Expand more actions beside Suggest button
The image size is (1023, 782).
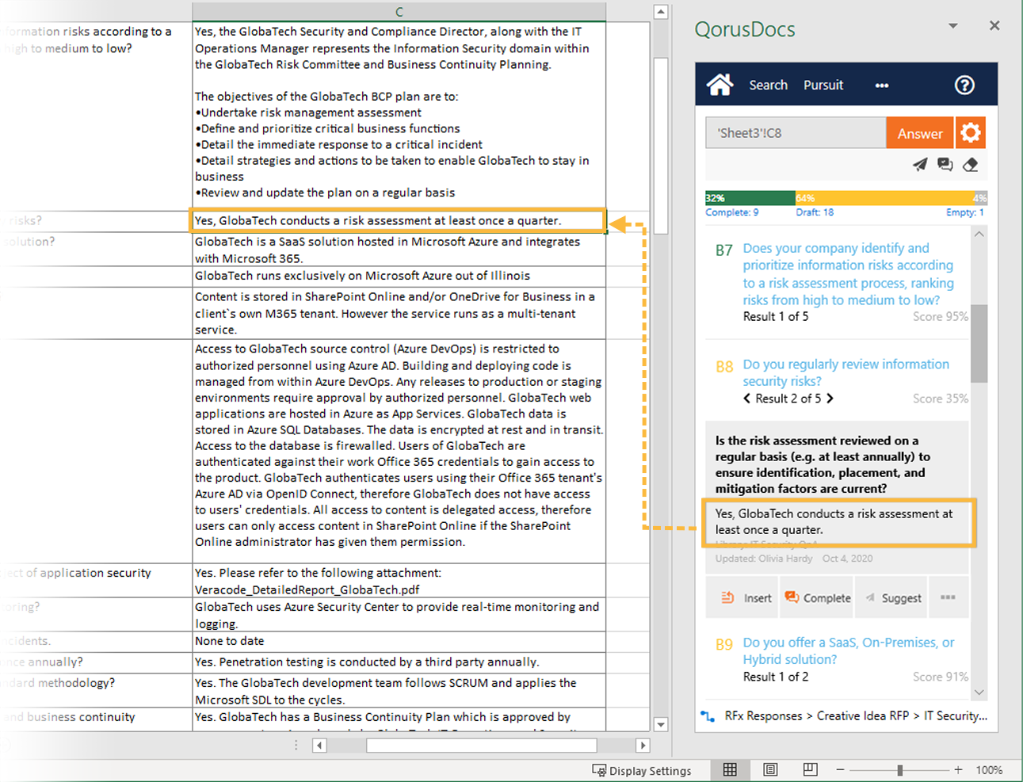pyautogui.click(x=948, y=597)
